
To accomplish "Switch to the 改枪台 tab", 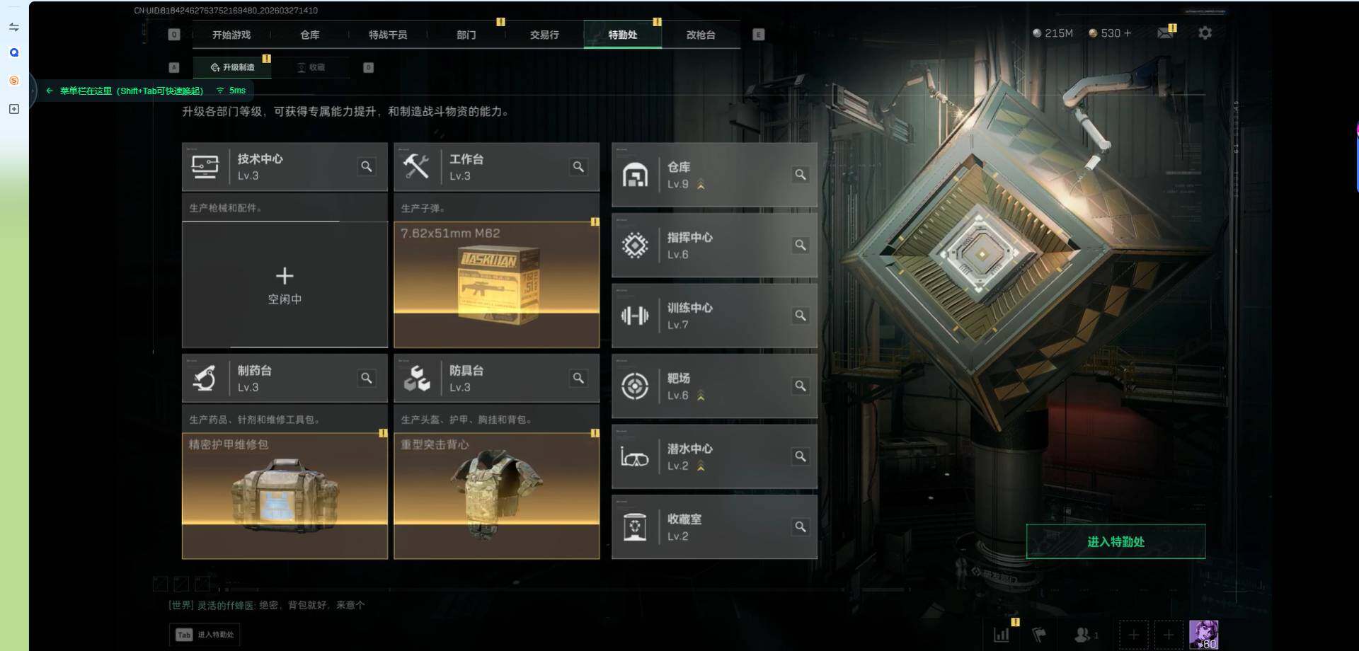I will point(701,35).
